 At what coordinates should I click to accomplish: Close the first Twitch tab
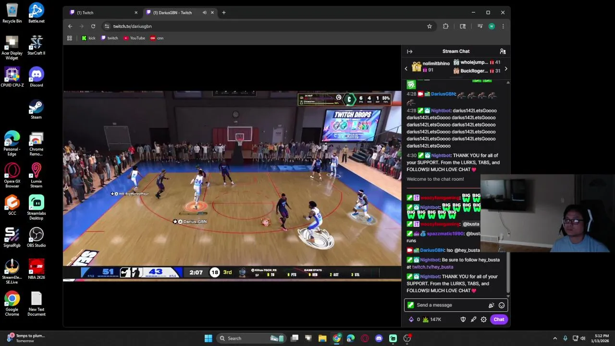coord(136,12)
